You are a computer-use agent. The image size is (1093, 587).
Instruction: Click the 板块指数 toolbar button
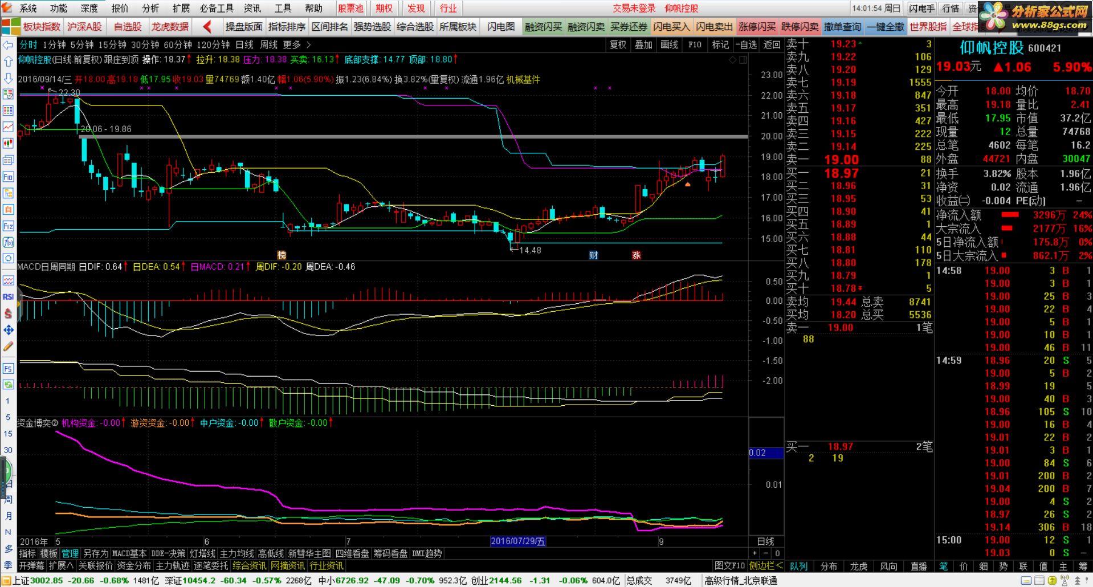(x=42, y=26)
